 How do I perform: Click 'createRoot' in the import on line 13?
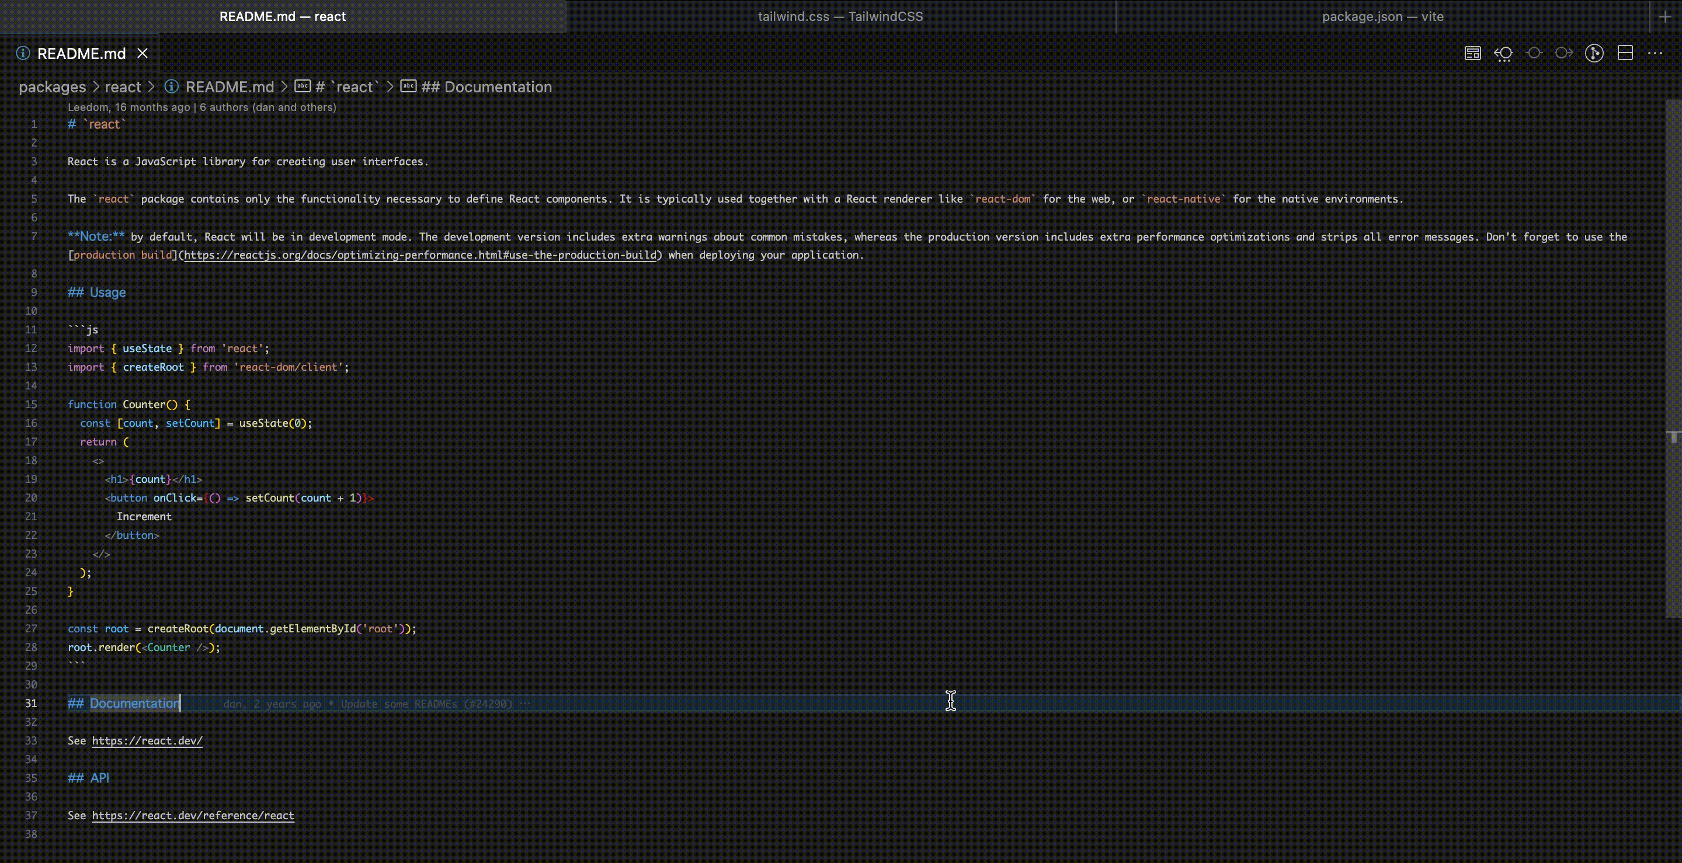click(x=154, y=367)
